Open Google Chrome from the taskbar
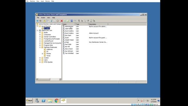This screenshot has height=106, width=188. (x=57, y=101)
